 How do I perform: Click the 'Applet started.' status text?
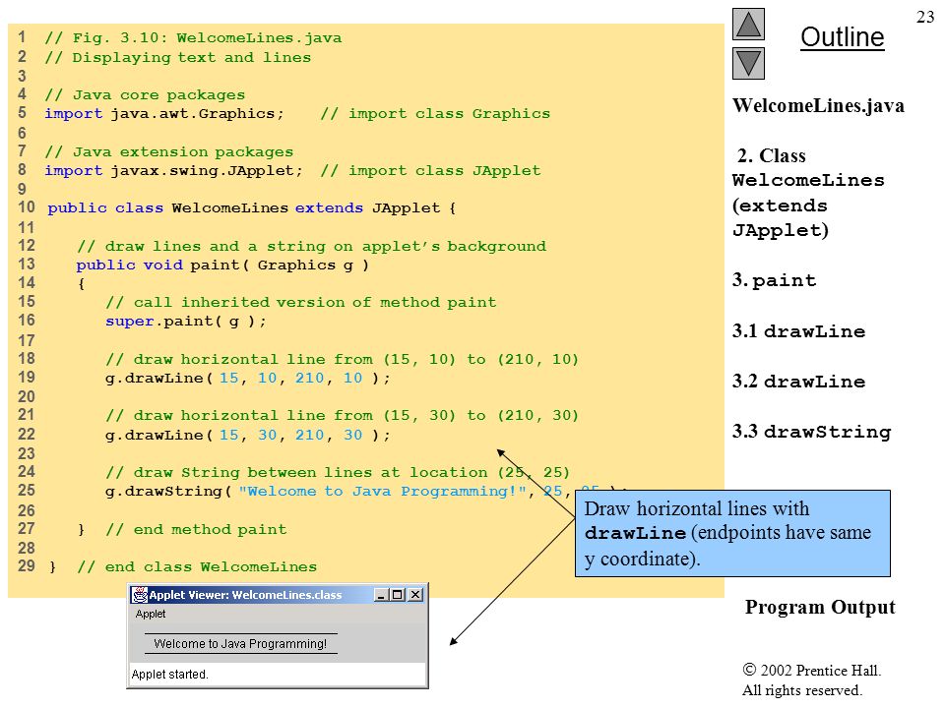click(x=169, y=675)
